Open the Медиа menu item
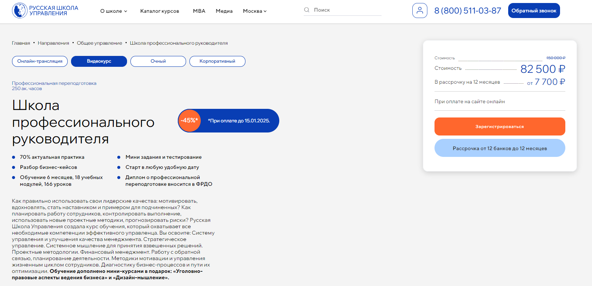This screenshot has width=592, height=286. pyautogui.click(x=224, y=11)
